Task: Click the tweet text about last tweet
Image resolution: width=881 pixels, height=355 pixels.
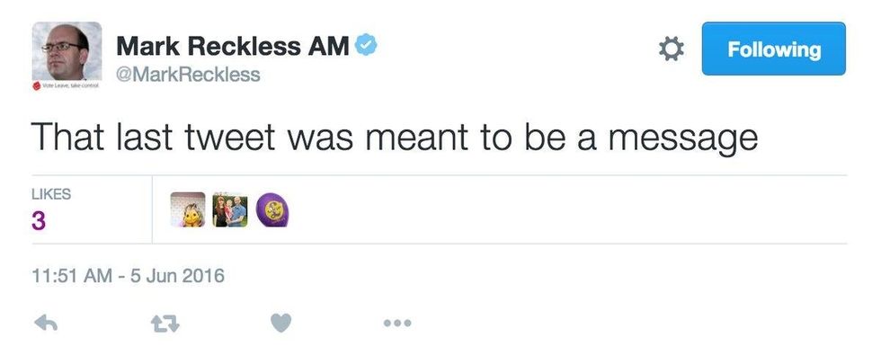Action: 395,138
